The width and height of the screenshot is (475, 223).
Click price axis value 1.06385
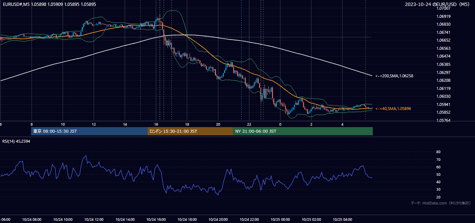tap(444, 64)
